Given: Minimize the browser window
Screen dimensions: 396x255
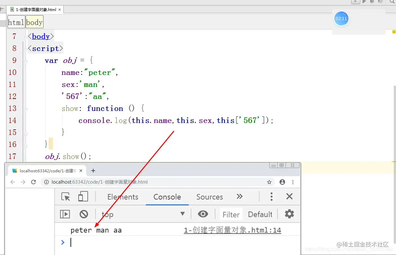Looking at the screenshot, I should click(x=274, y=165).
